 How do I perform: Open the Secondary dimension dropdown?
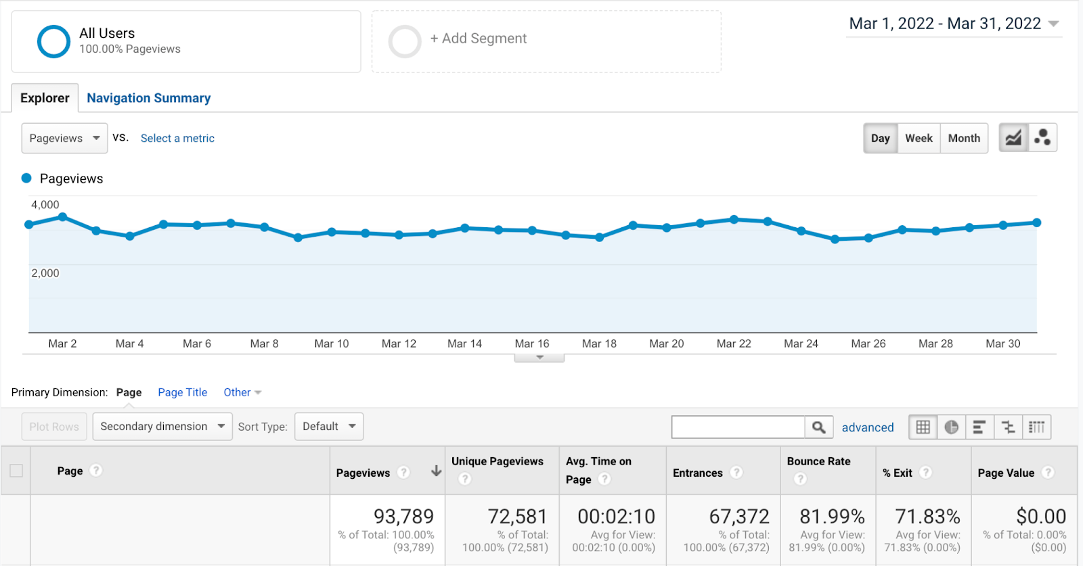[162, 427]
